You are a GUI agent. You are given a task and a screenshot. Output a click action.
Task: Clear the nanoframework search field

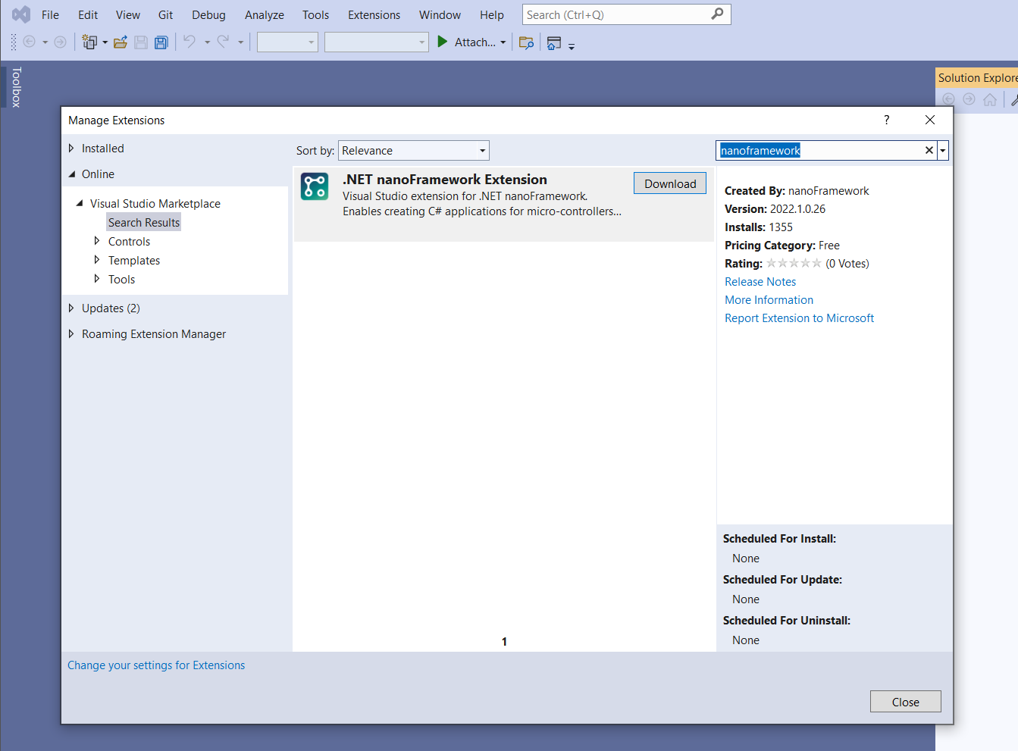click(929, 150)
